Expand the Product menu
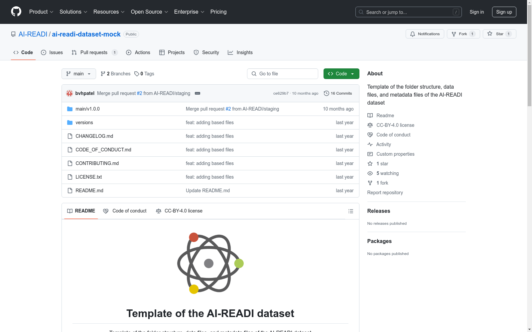The height and width of the screenshot is (332, 532). [x=41, y=12]
